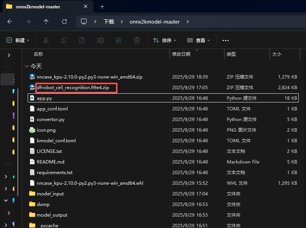The width and height of the screenshot is (306, 228).
Task: Open the 查看 (View) dropdown menu
Action: [x=199, y=40]
